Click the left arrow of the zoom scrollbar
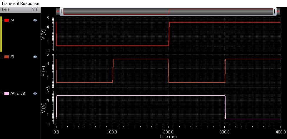The height and width of the screenshot is (139, 287). [x=58, y=11]
